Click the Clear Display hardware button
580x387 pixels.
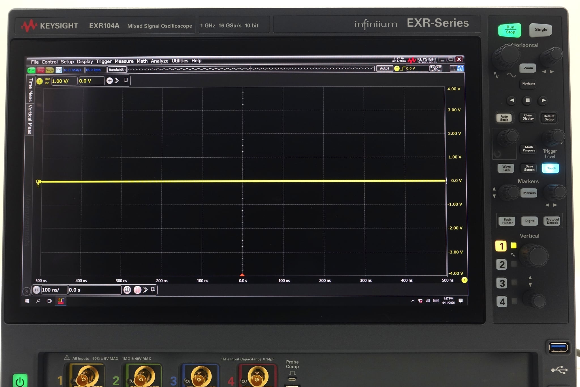pos(528,117)
